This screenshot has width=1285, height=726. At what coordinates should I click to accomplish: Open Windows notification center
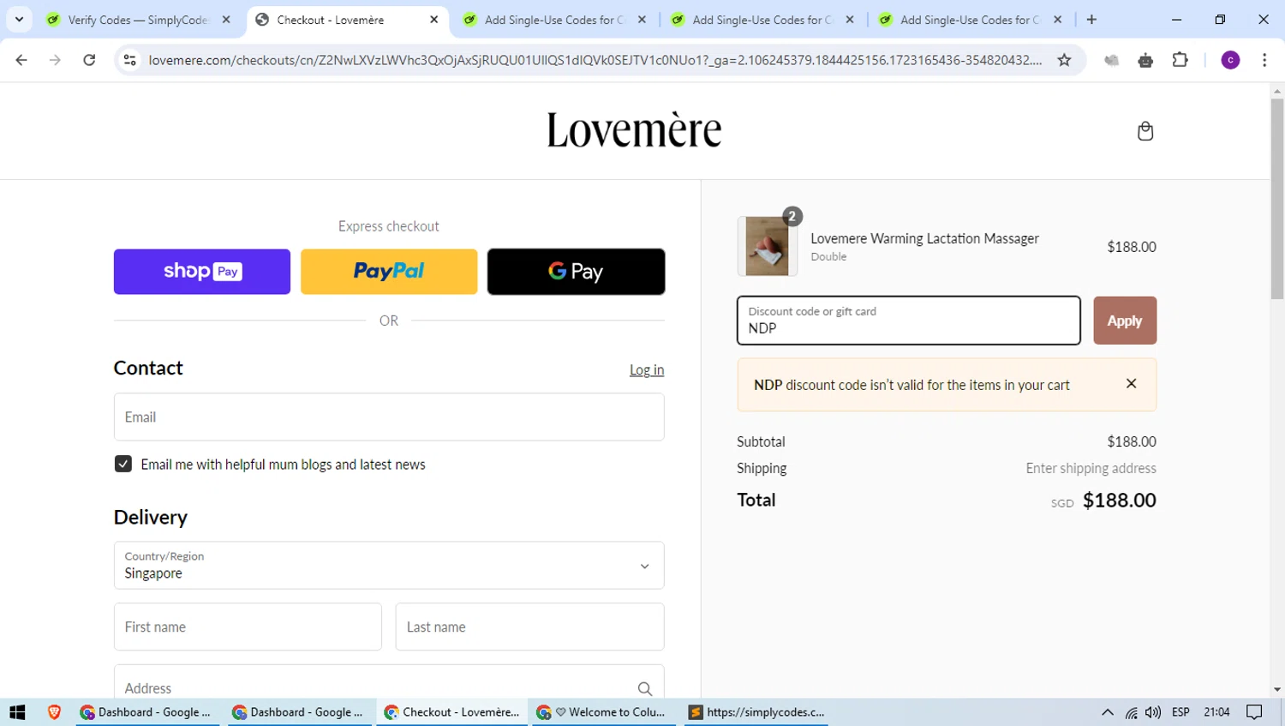tap(1254, 712)
